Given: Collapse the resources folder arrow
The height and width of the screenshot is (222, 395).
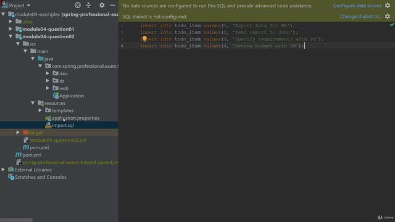Looking at the screenshot, I should tap(33, 103).
